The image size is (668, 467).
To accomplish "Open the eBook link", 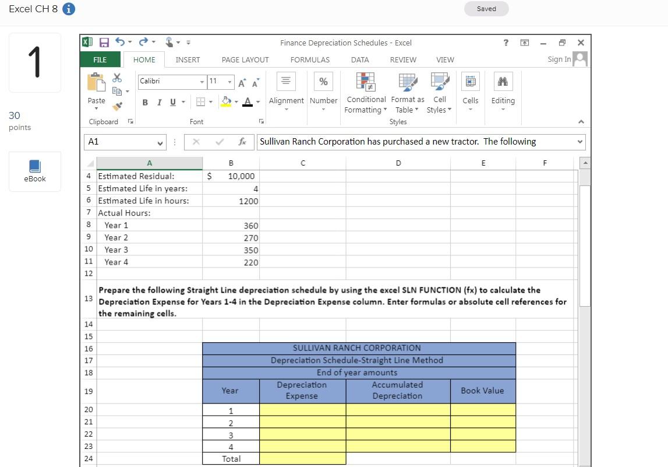I will 34,171.
